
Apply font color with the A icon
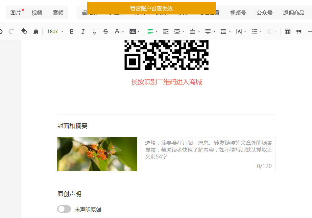pos(117,32)
